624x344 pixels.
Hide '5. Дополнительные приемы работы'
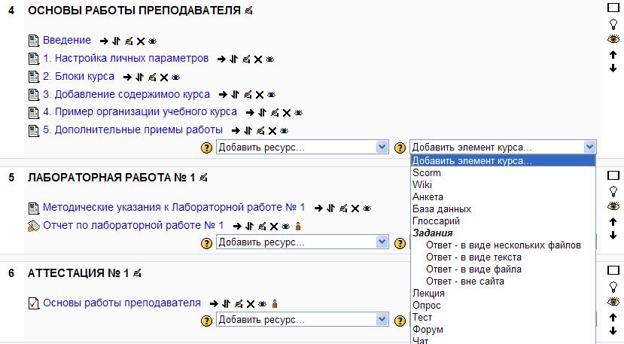click(284, 130)
